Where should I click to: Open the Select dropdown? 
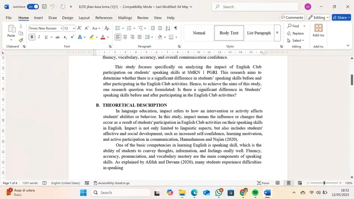296,41
